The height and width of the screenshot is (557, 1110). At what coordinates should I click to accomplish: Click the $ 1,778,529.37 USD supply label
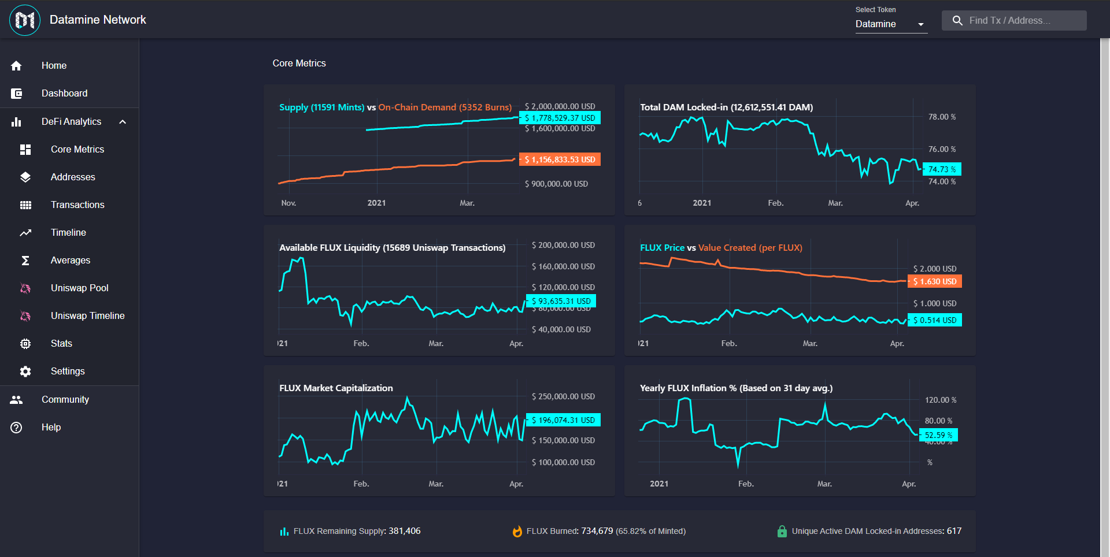click(560, 118)
